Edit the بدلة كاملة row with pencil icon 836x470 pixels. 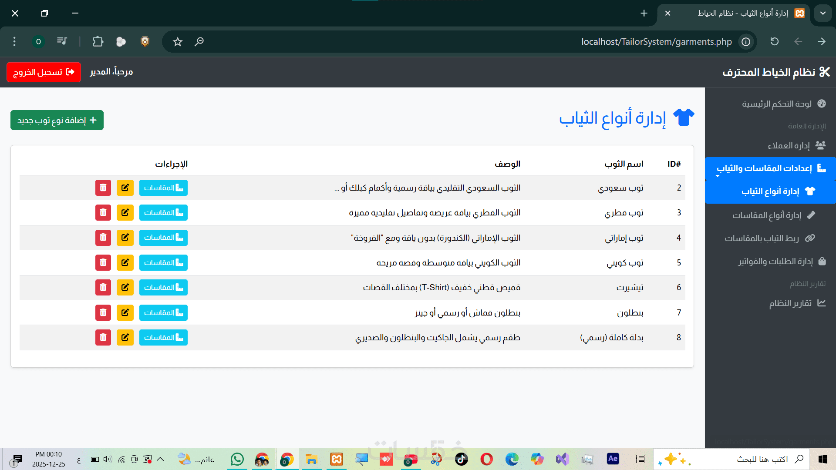(125, 337)
